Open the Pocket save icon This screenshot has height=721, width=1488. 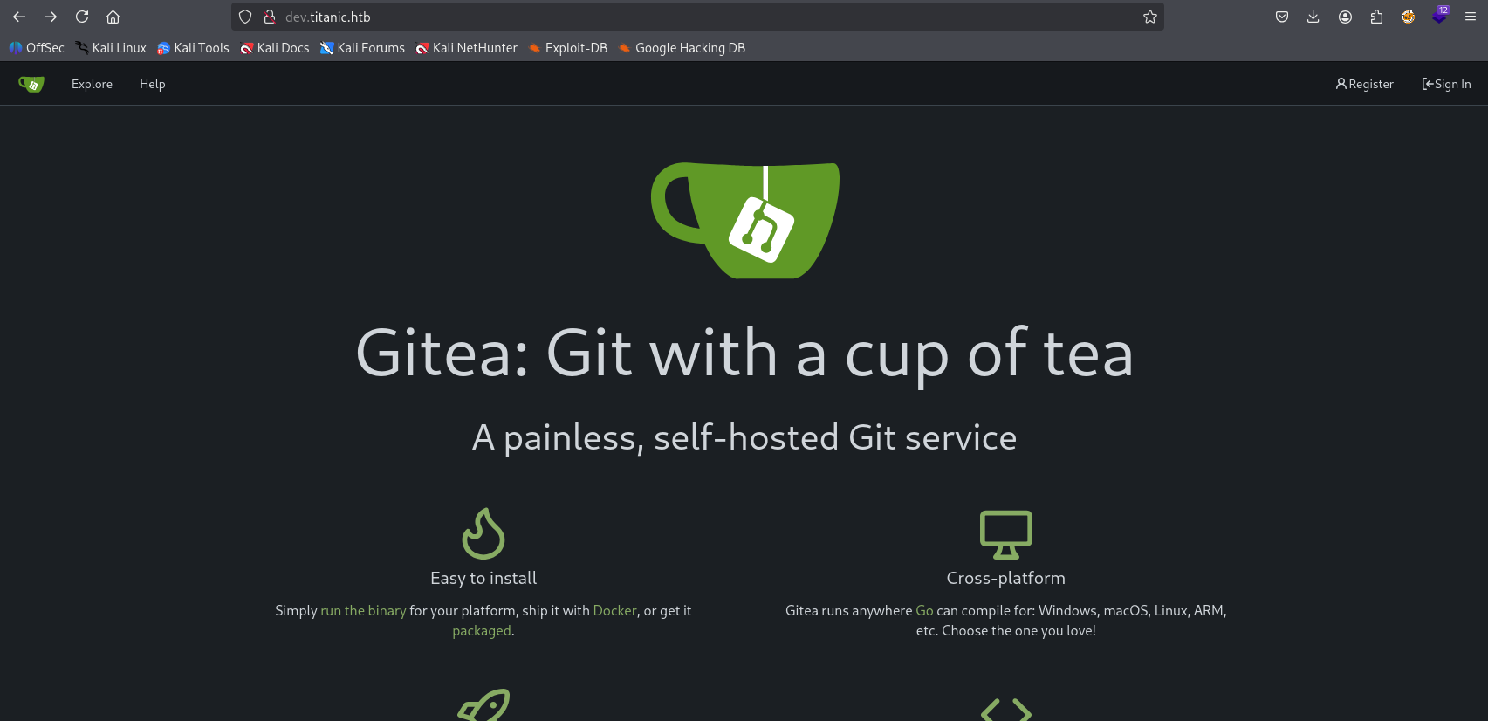pos(1282,17)
